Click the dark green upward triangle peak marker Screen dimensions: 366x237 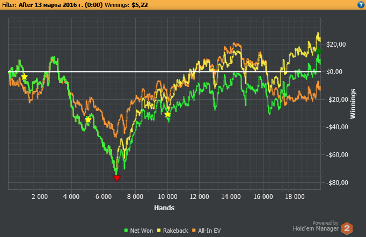pyautogui.click(x=318, y=50)
